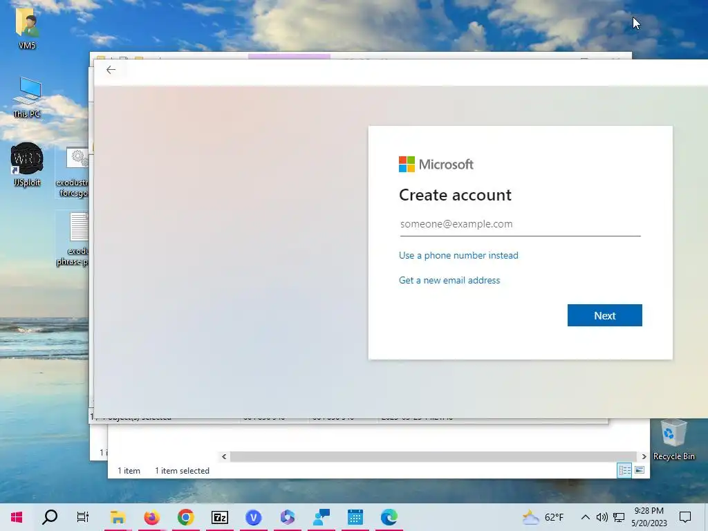This screenshot has width=708, height=531.
Task: Click 'Get a new email address' link
Action: [449, 281]
